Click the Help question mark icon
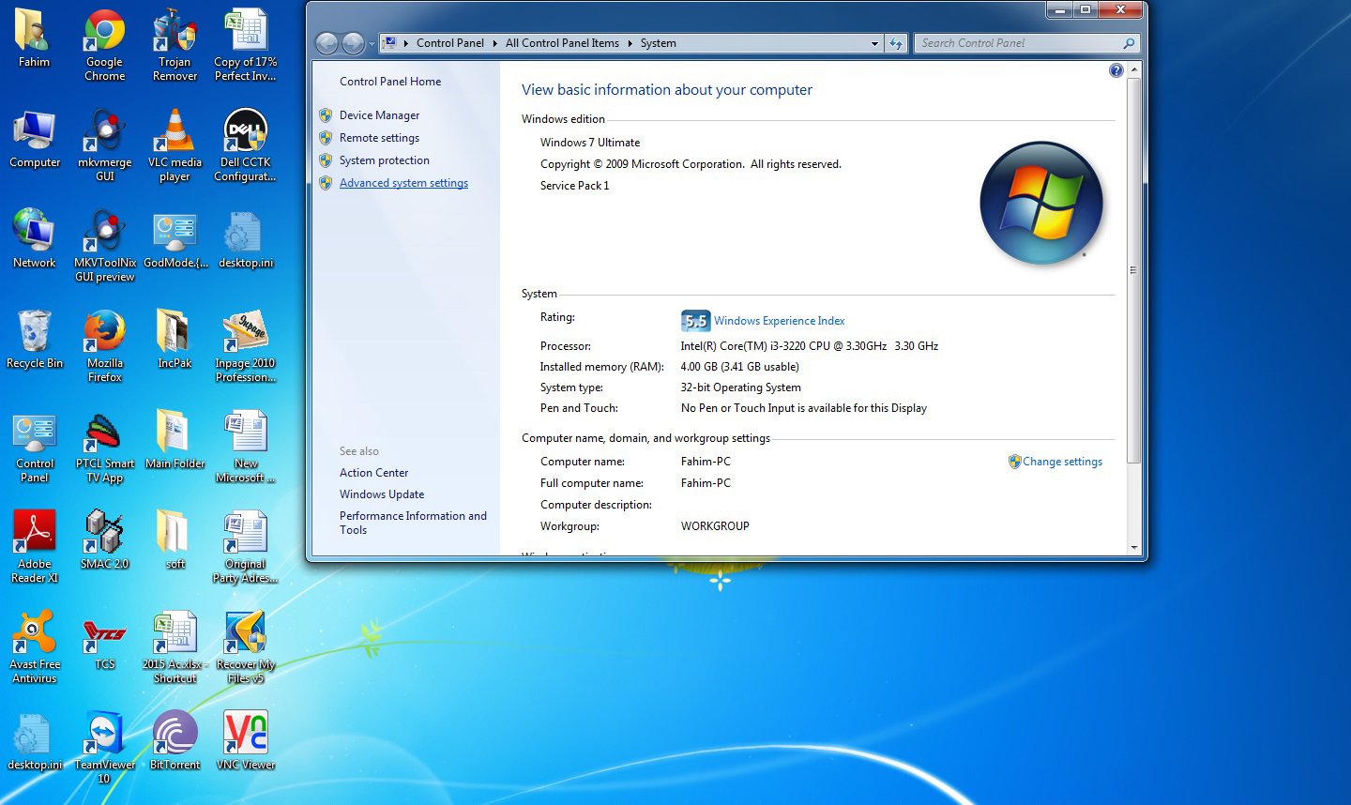The image size is (1351, 805). click(x=1116, y=69)
